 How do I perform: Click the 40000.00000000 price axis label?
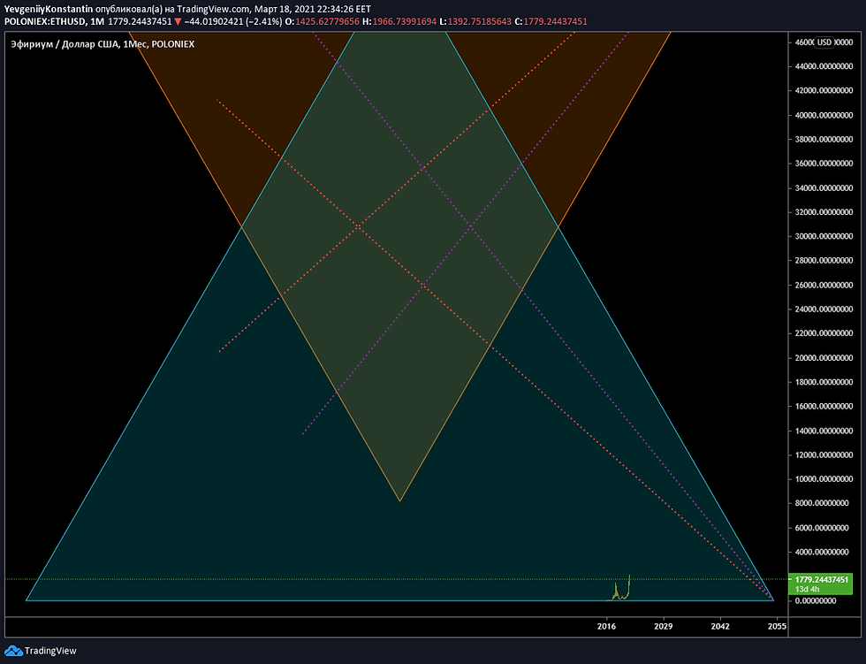tap(824, 115)
